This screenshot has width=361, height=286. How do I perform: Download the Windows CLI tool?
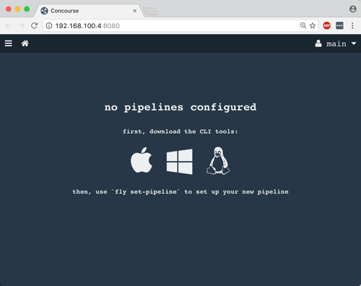(180, 161)
